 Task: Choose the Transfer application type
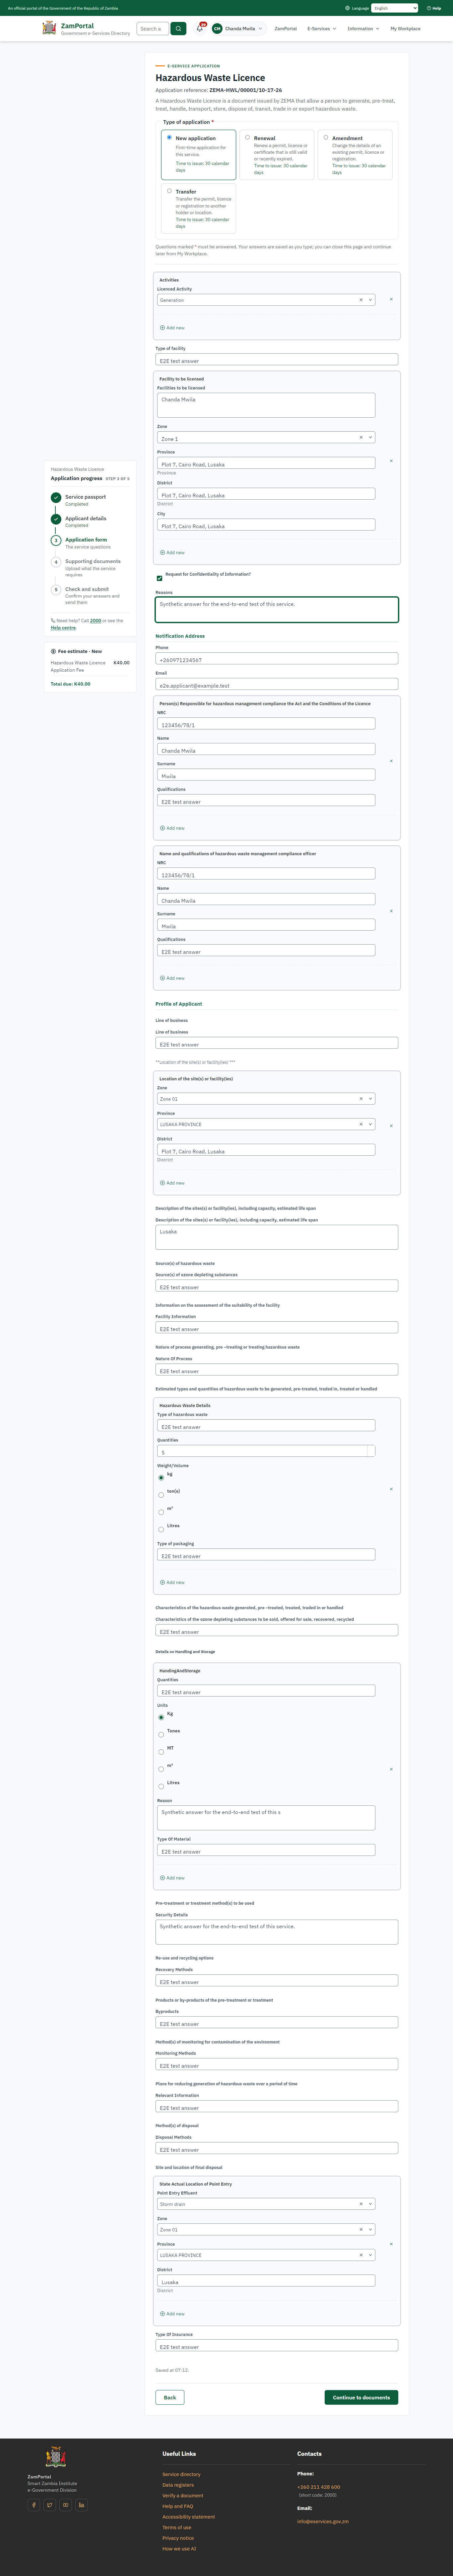(x=169, y=191)
